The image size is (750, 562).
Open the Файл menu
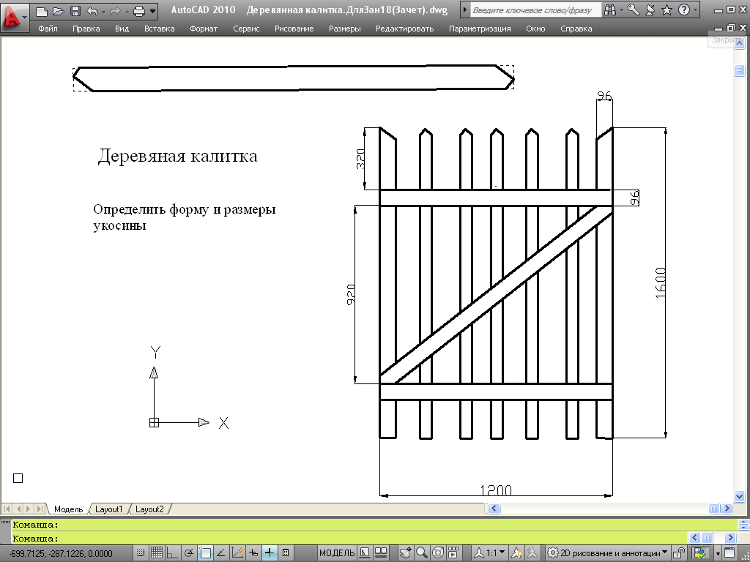point(48,29)
